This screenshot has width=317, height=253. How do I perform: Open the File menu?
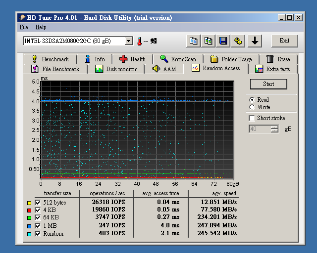coord(24,27)
